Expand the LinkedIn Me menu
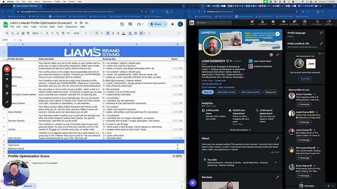Image resolution: width=337 pixels, height=189 pixels. pos(305,23)
